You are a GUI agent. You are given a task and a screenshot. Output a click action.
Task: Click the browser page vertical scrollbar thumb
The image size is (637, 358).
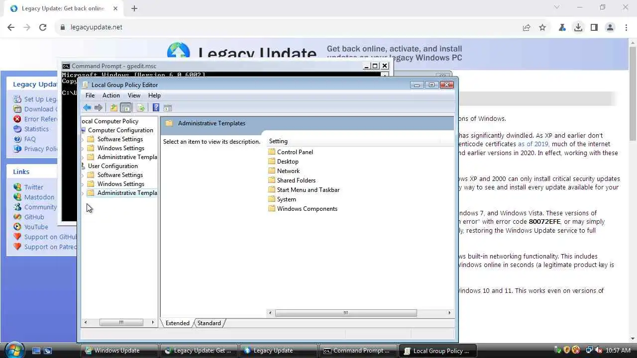[x=633, y=93]
